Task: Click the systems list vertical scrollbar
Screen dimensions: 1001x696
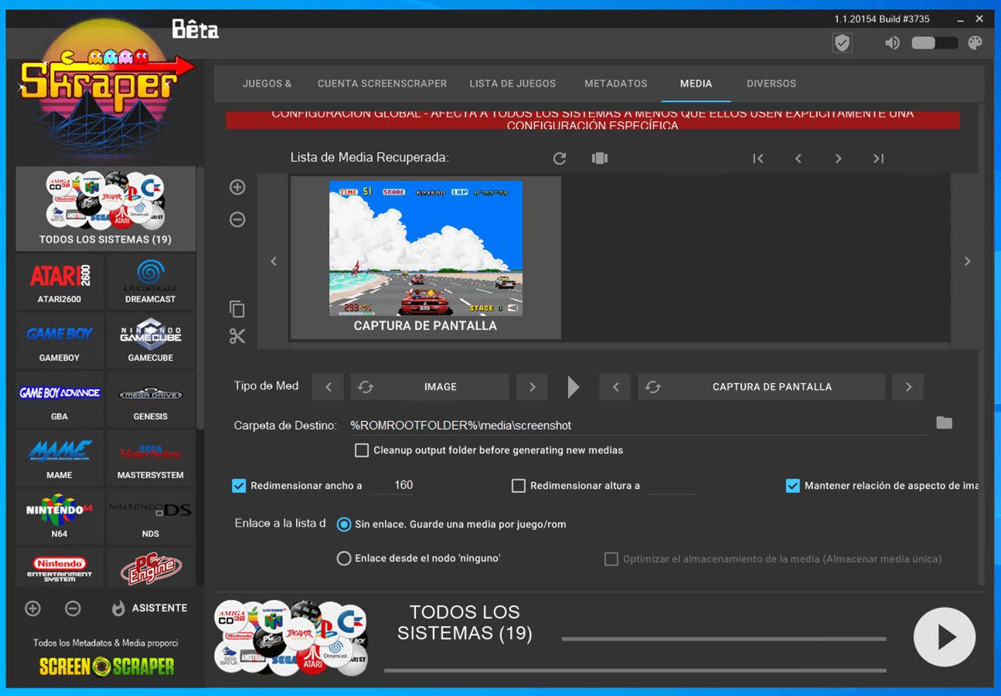Action: point(200,297)
